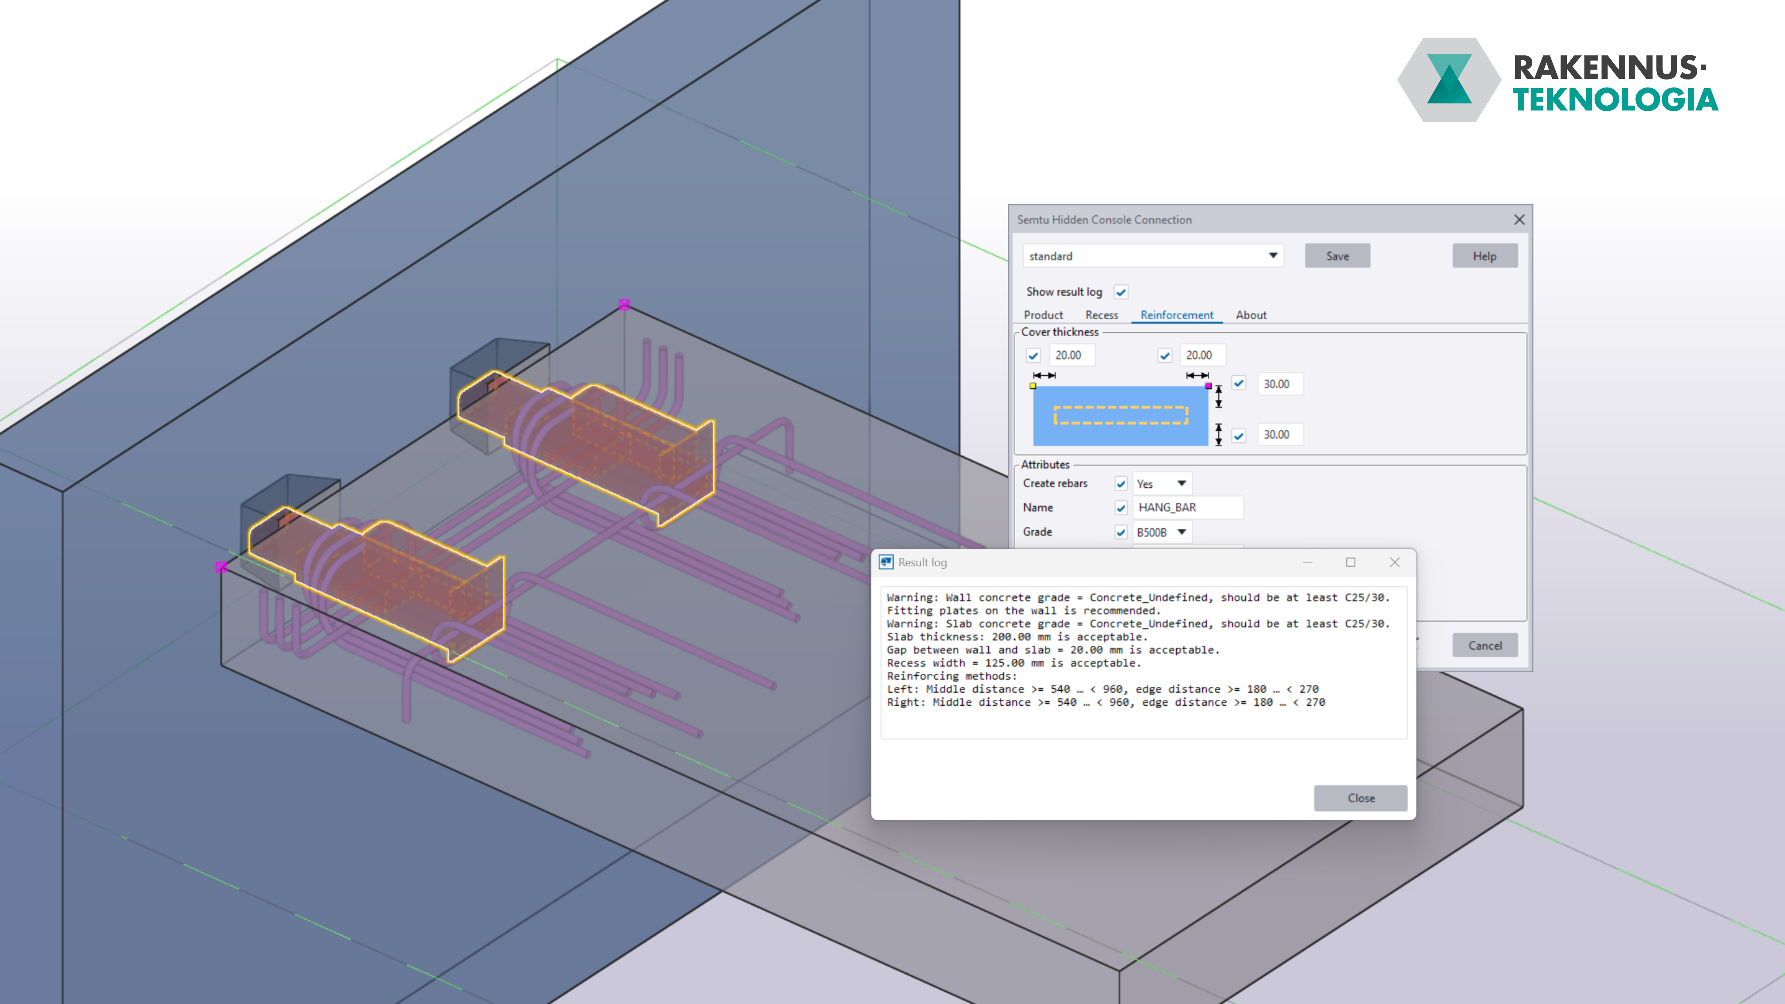Toggle the Name attribute checkbox
The width and height of the screenshot is (1785, 1004).
pyautogui.click(x=1121, y=508)
